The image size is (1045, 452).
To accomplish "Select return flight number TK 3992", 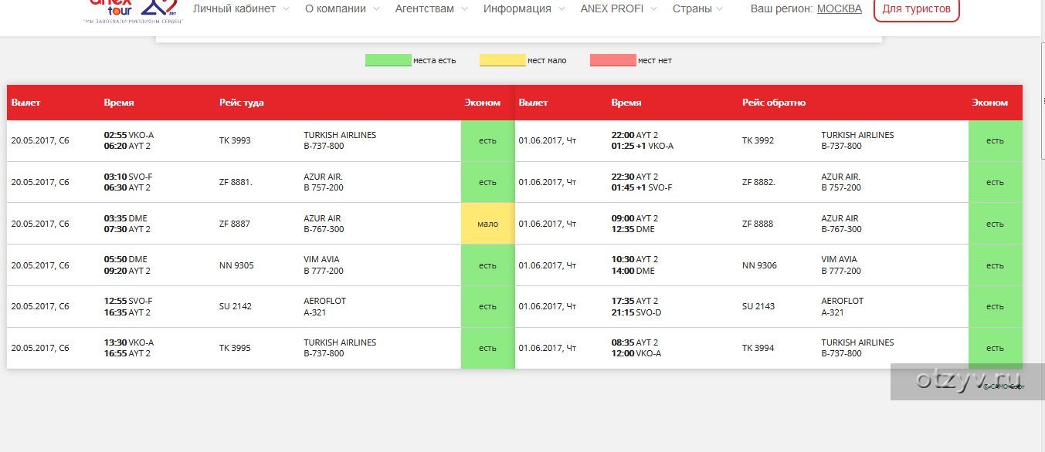I will pyautogui.click(x=758, y=140).
